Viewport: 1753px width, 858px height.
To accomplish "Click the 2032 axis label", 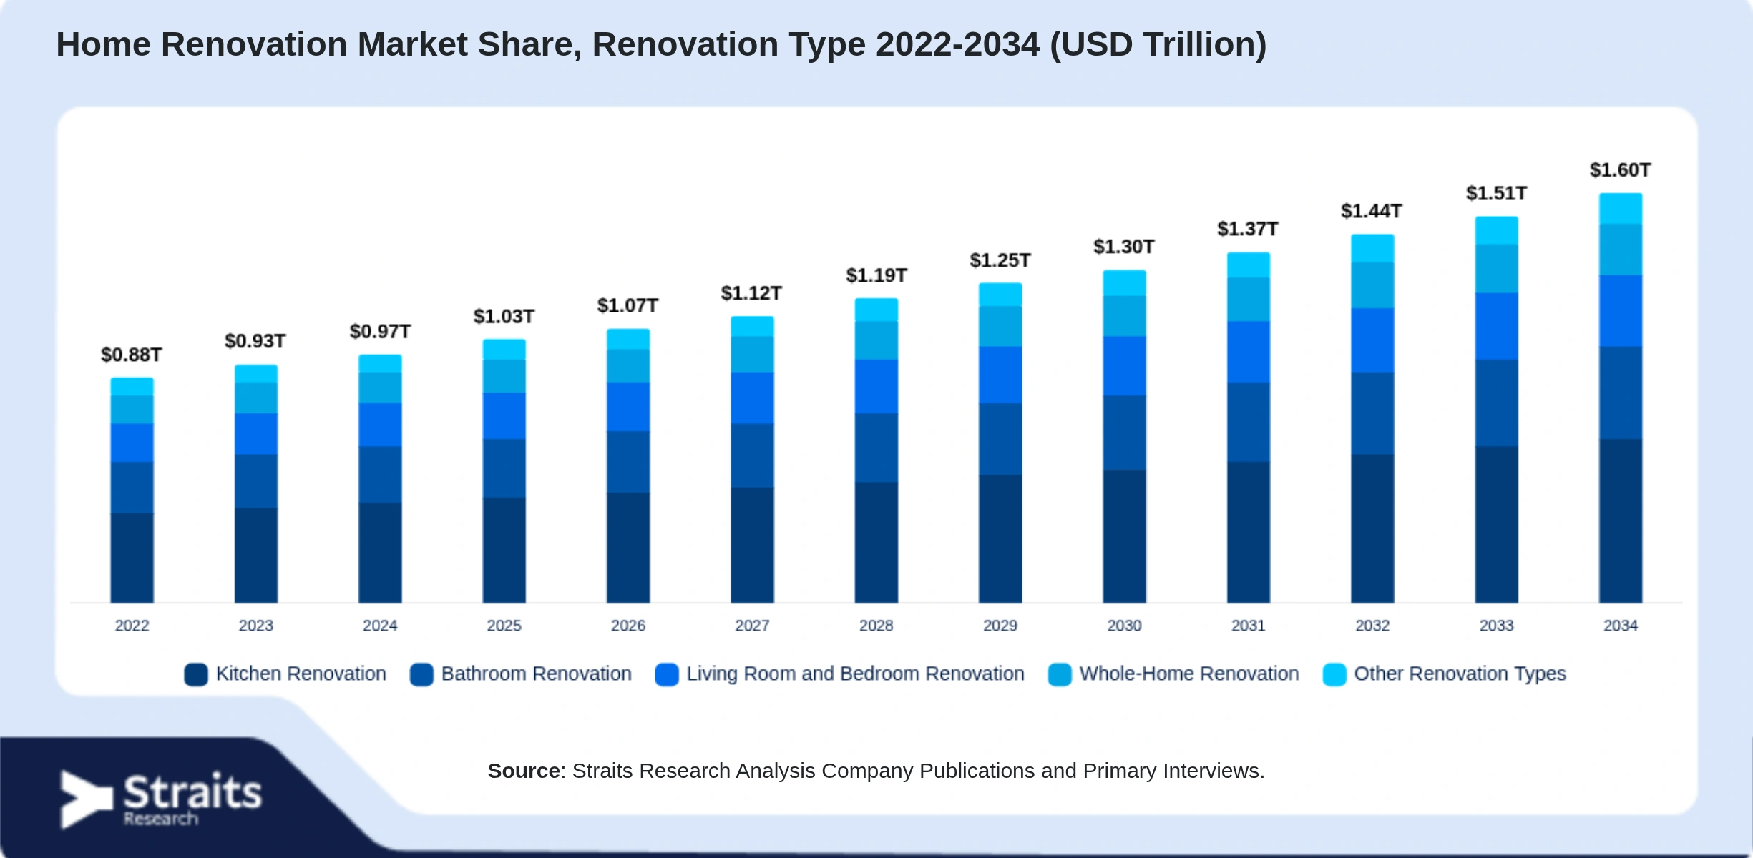I will point(1372,626).
